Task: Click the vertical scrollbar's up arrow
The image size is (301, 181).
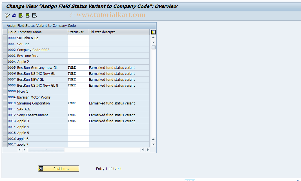Action: coord(153,37)
